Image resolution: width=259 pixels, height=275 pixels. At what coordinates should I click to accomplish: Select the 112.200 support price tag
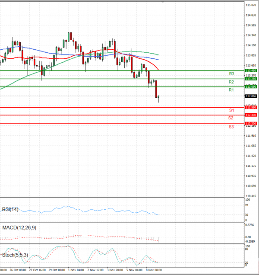click(x=251, y=124)
